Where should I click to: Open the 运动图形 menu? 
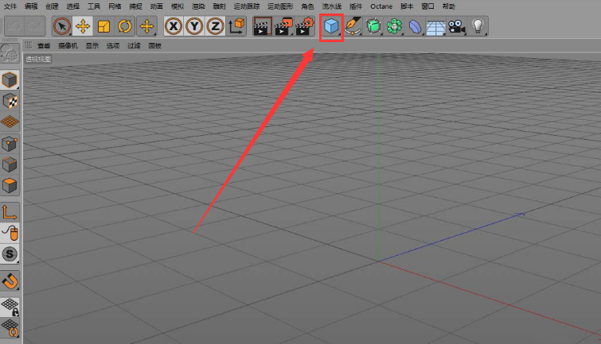pyautogui.click(x=280, y=6)
